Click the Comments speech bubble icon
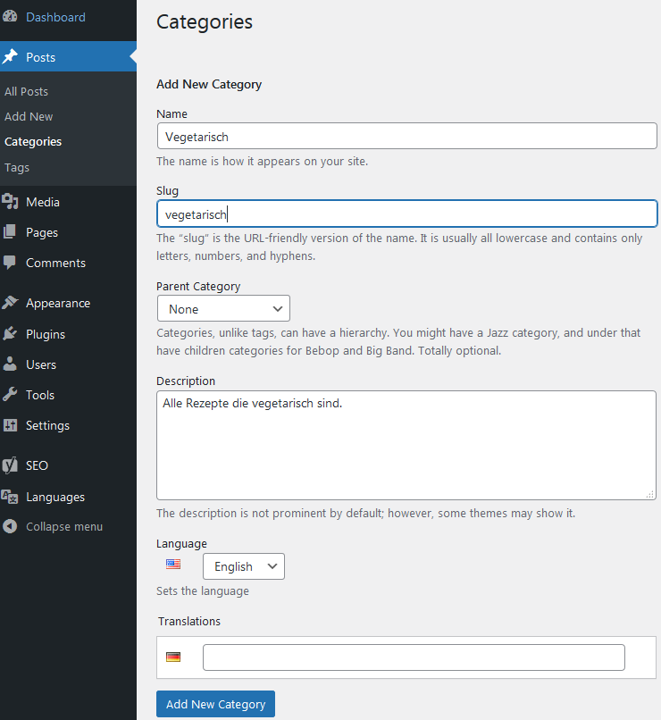Viewport: 661px width, 720px height. pos(10,263)
